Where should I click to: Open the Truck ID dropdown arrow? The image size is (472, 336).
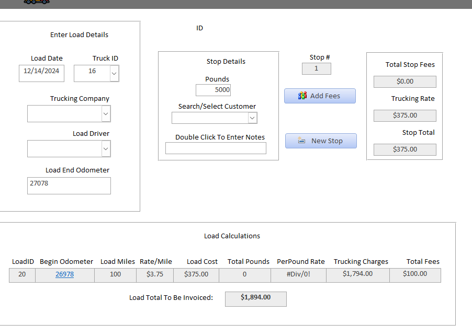coord(115,74)
